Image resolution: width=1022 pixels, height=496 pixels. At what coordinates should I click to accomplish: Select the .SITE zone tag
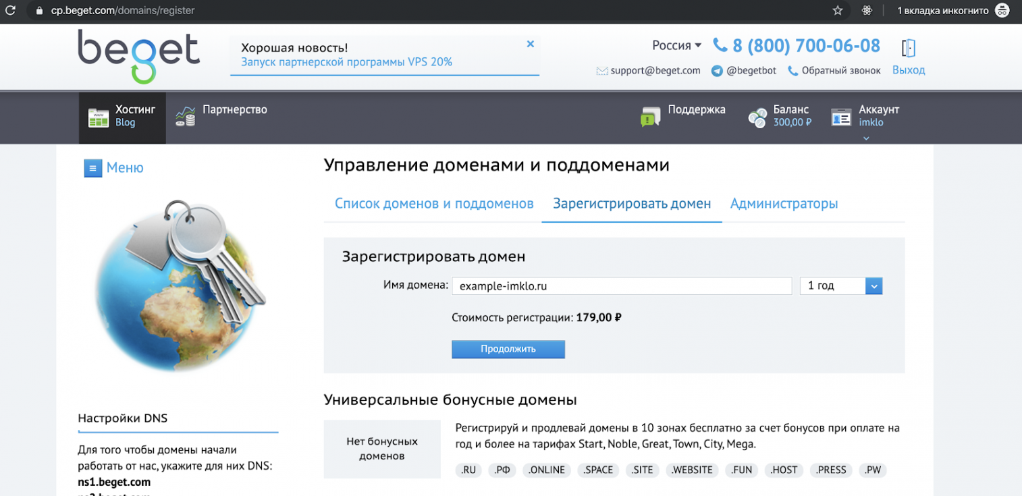[x=643, y=470]
